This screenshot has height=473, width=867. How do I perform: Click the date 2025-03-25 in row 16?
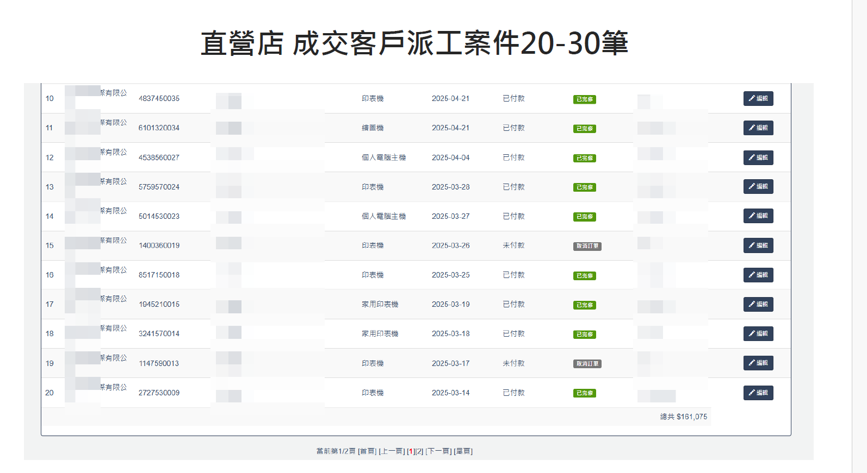pos(450,275)
